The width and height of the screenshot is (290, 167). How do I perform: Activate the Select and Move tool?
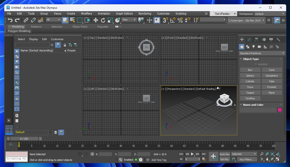pyautogui.click(x=96, y=20)
